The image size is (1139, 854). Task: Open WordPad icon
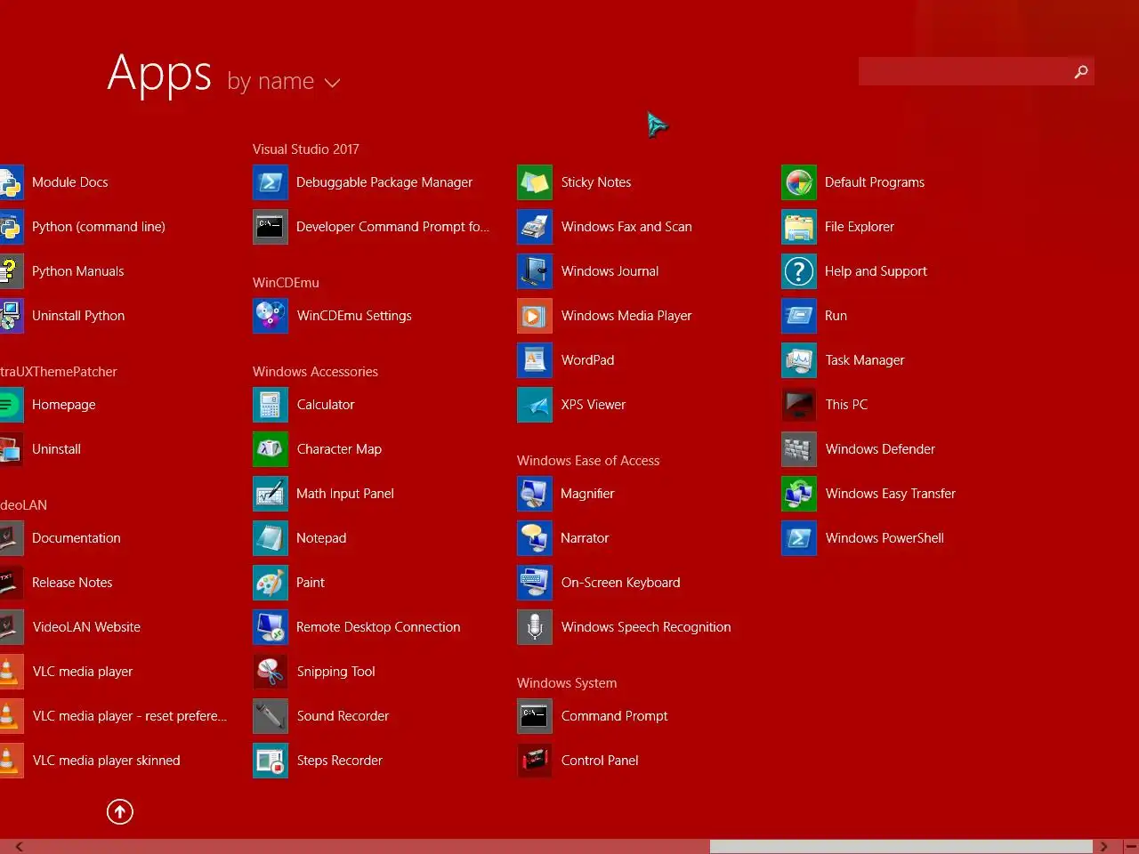(535, 360)
